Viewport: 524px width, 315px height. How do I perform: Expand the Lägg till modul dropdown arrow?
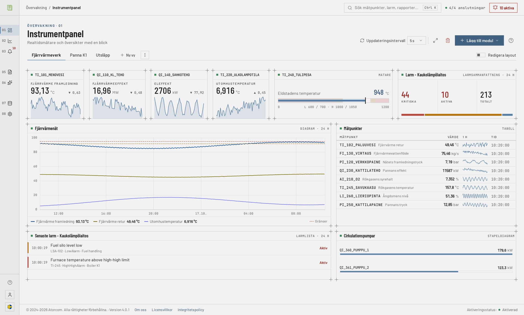[497, 41]
